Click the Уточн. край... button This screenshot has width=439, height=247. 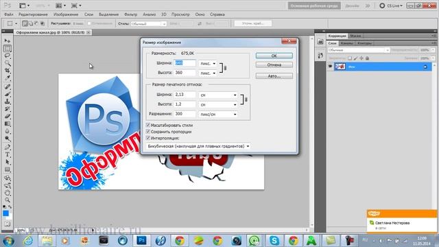[253, 23]
